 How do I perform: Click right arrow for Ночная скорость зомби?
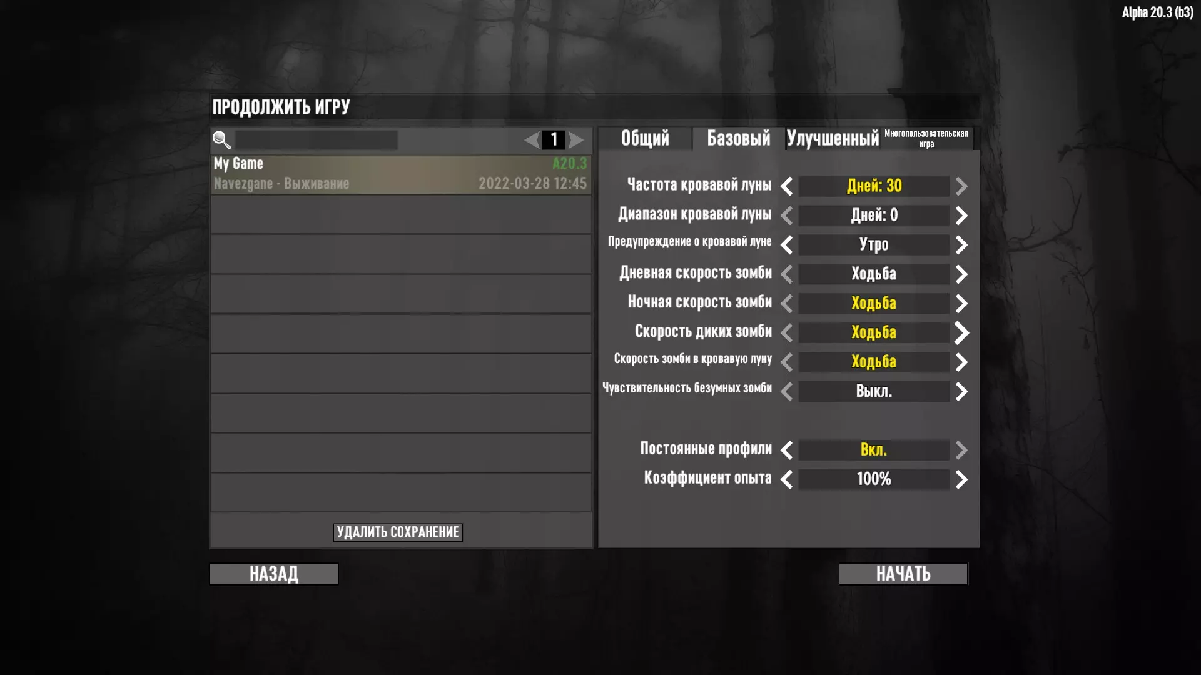click(961, 304)
